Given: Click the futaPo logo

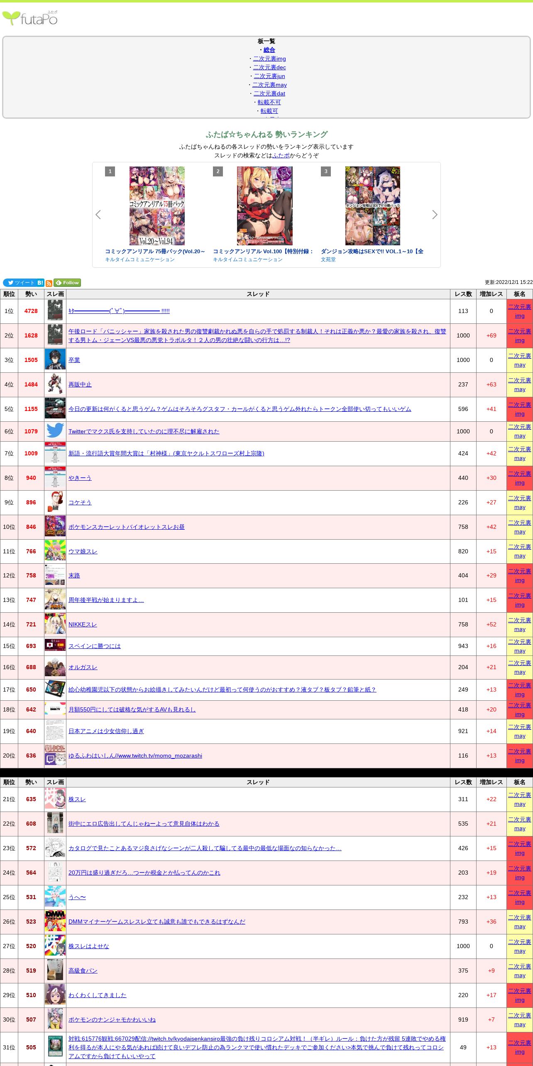Looking at the screenshot, I should point(30,18).
